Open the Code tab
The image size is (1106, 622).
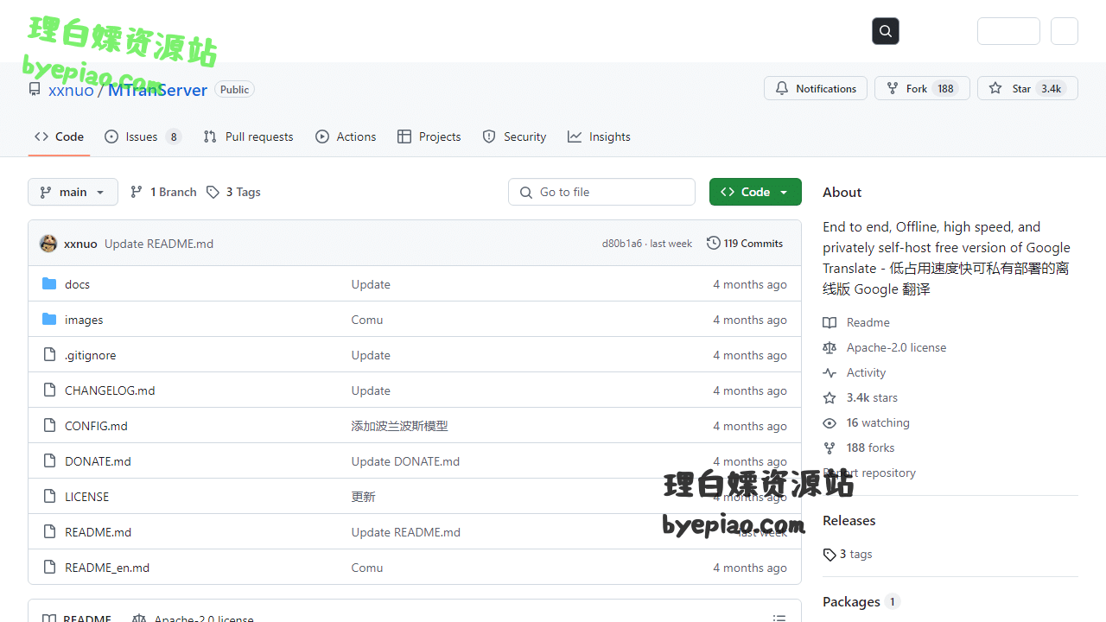(x=59, y=136)
